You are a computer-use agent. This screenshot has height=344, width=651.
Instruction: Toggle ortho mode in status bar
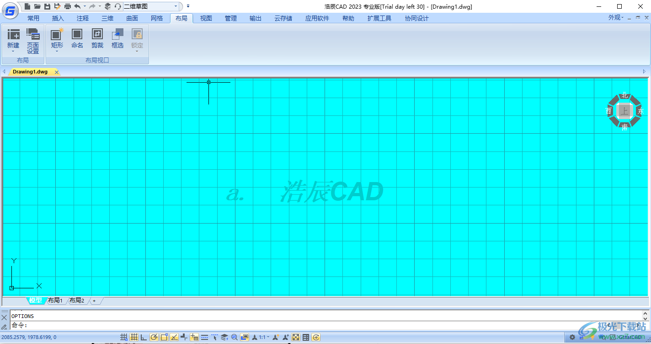pyautogui.click(x=144, y=338)
